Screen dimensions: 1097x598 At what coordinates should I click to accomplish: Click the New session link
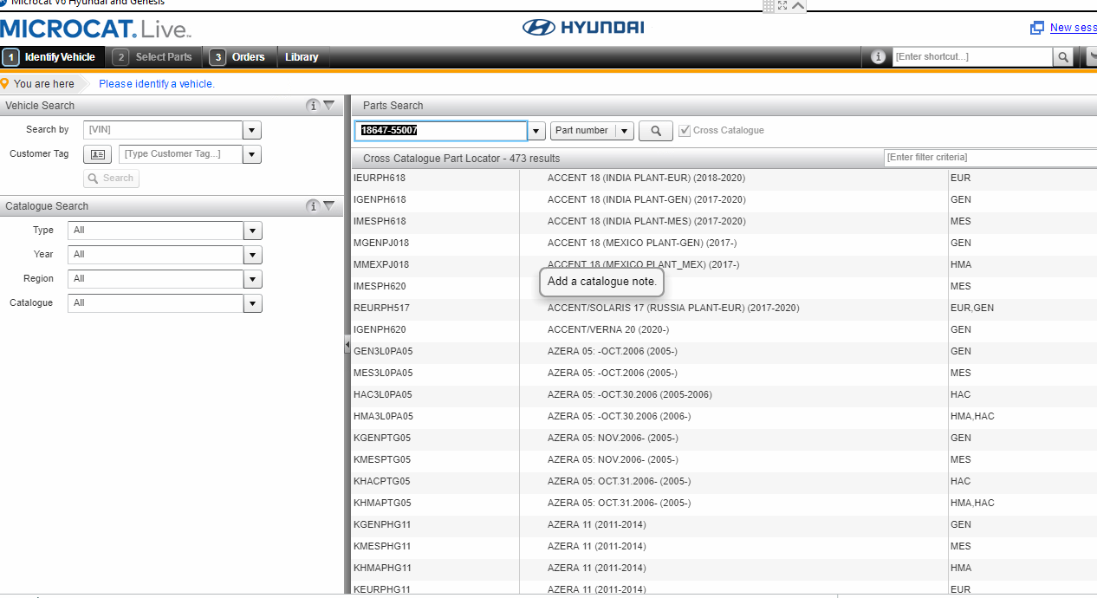tap(1074, 28)
